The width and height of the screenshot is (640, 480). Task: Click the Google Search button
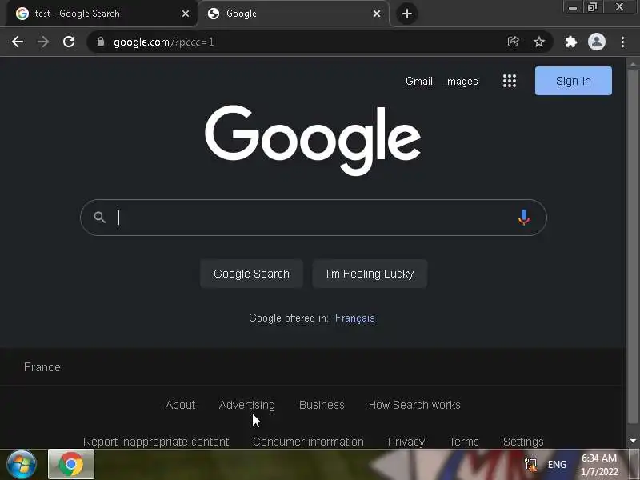251,274
